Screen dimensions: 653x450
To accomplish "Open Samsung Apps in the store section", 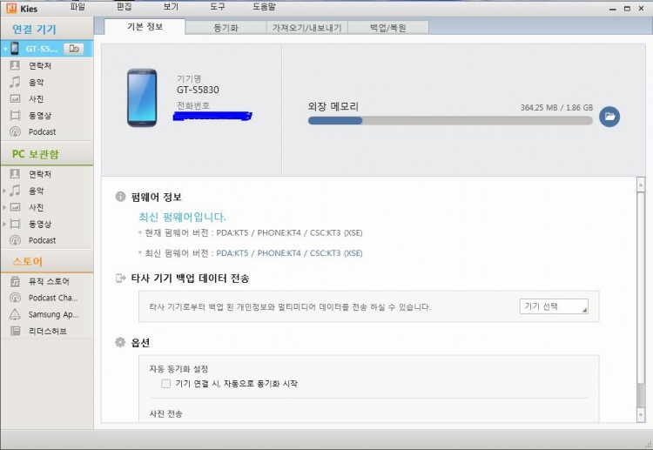I will point(53,314).
